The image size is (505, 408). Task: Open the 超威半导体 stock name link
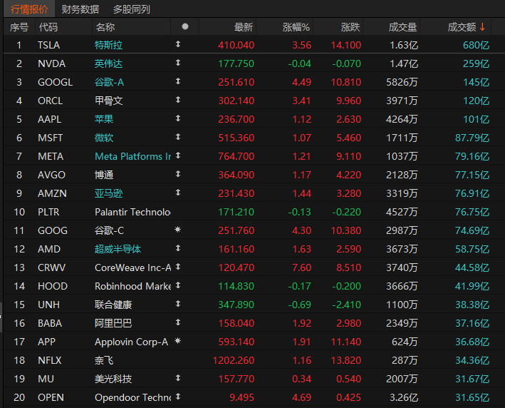point(118,249)
